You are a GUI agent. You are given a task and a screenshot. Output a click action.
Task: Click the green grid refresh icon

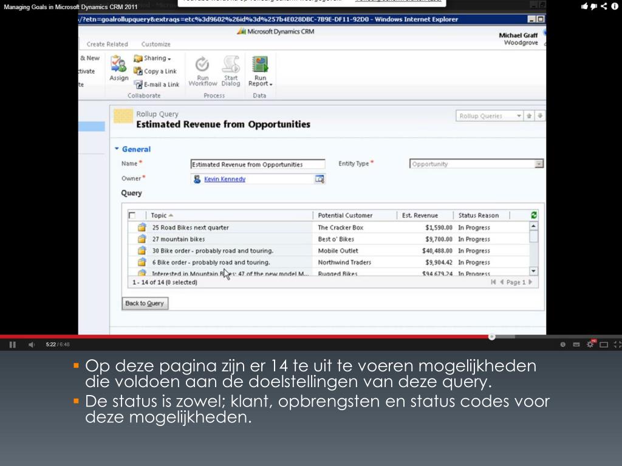[x=533, y=215]
